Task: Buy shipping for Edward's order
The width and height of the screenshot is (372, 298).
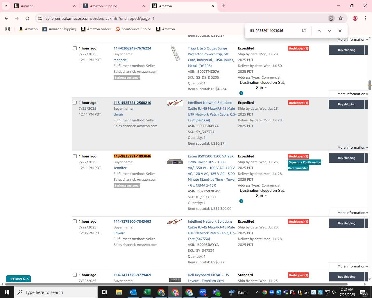Action: pyautogui.click(x=346, y=223)
